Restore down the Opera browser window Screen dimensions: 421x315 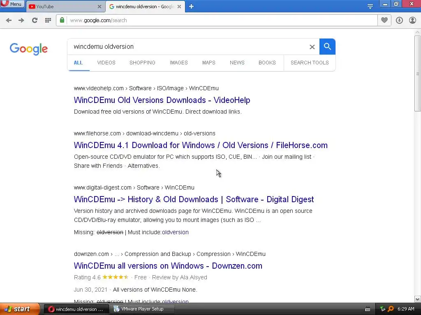[x=396, y=4]
